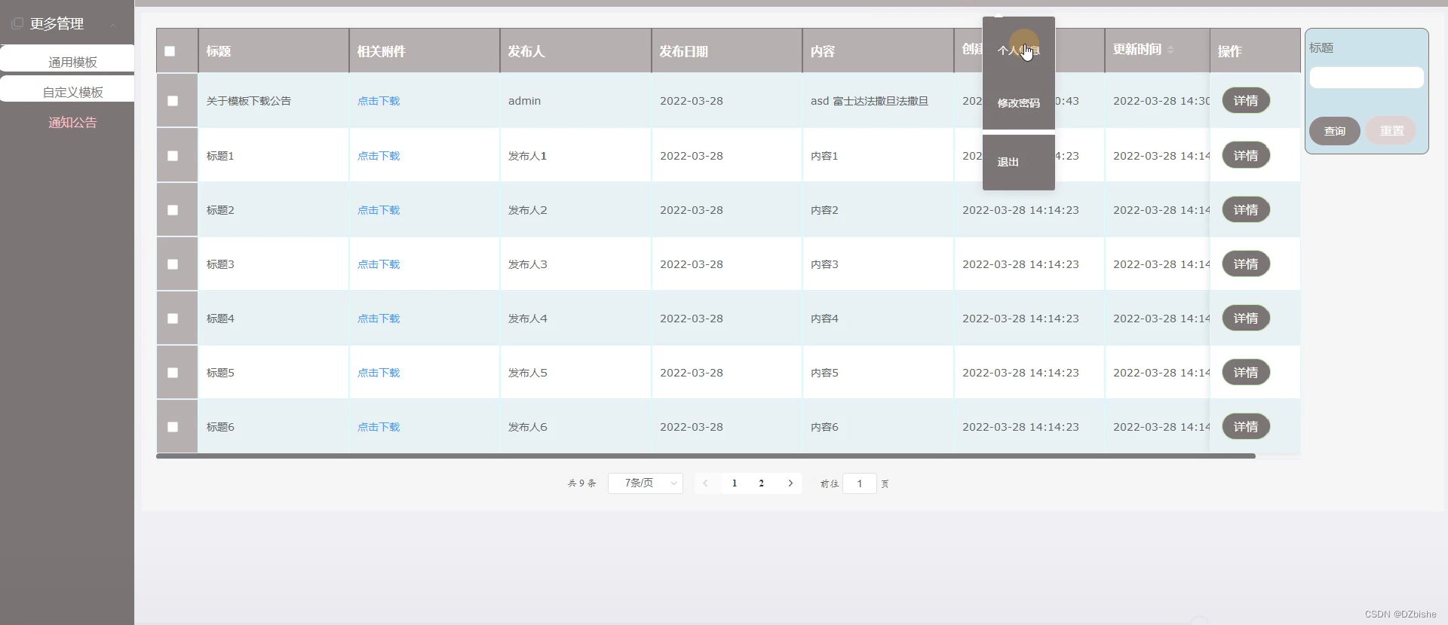This screenshot has height=625, width=1448.
Task: Go to the previous page arrow
Action: tap(705, 483)
